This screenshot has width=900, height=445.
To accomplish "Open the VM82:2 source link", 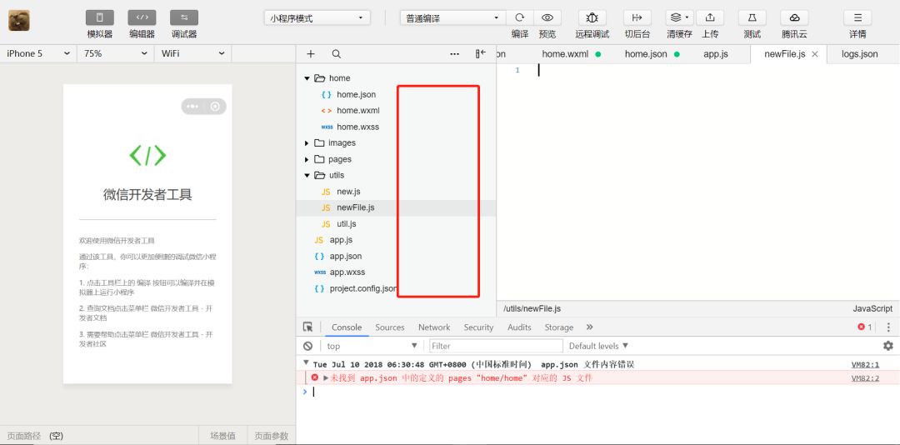I will point(865,377).
